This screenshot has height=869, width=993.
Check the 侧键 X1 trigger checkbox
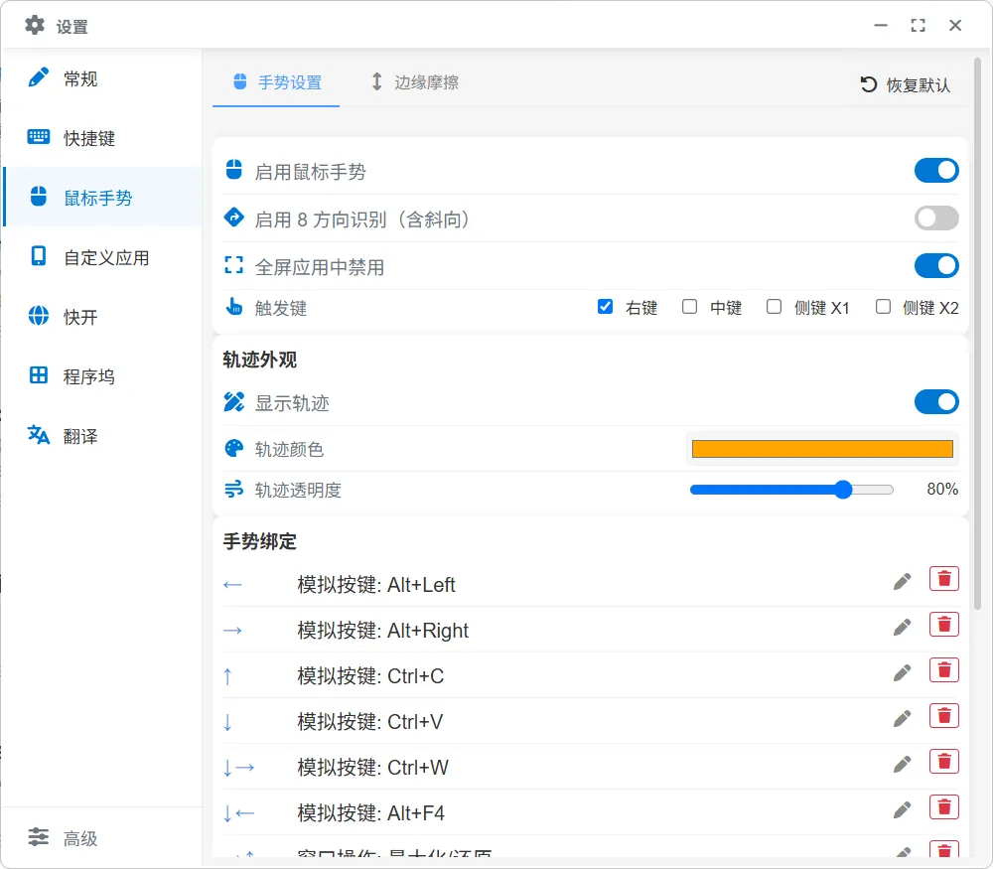pyautogui.click(x=774, y=307)
